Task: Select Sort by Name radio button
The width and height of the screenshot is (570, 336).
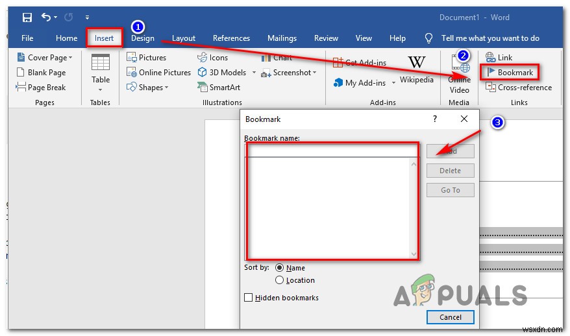Action: [x=279, y=268]
